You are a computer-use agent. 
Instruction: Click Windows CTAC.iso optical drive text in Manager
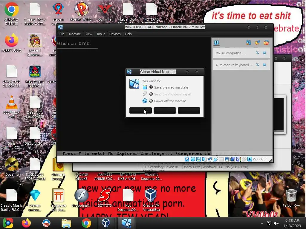pyautogui.click(x=215, y=167)
